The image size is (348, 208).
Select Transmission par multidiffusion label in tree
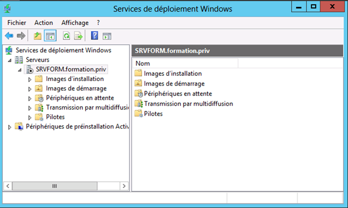click(x=87, y=107)
